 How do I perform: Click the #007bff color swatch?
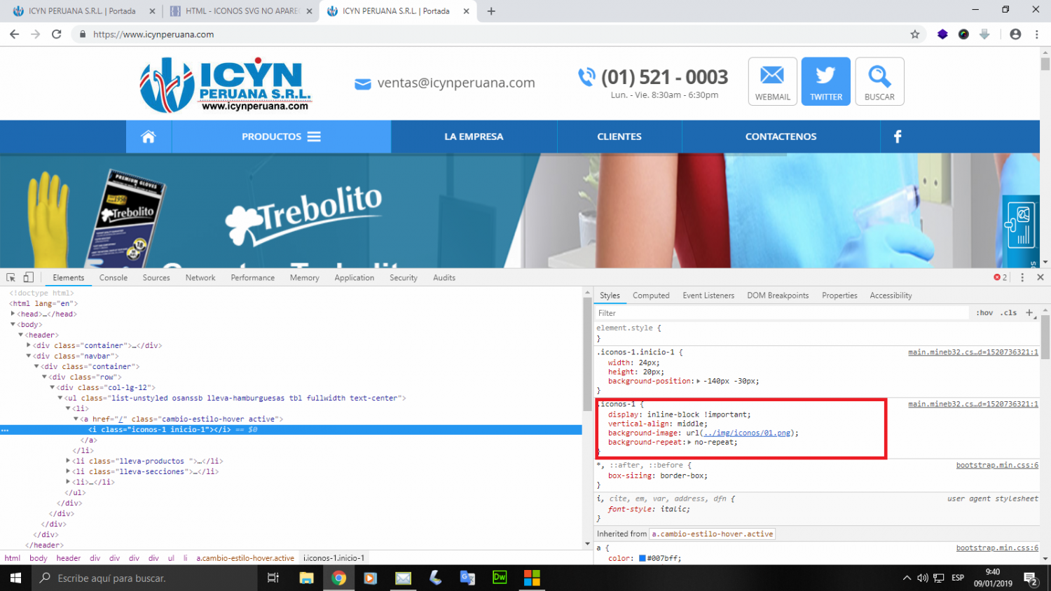(643, 558)
